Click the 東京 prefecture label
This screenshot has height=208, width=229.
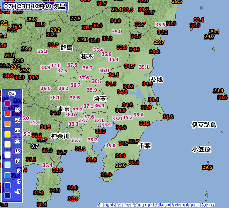click(64, 109)
